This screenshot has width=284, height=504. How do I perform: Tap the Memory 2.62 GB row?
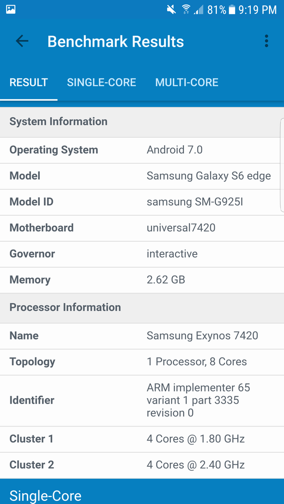[x=142, y=280]
